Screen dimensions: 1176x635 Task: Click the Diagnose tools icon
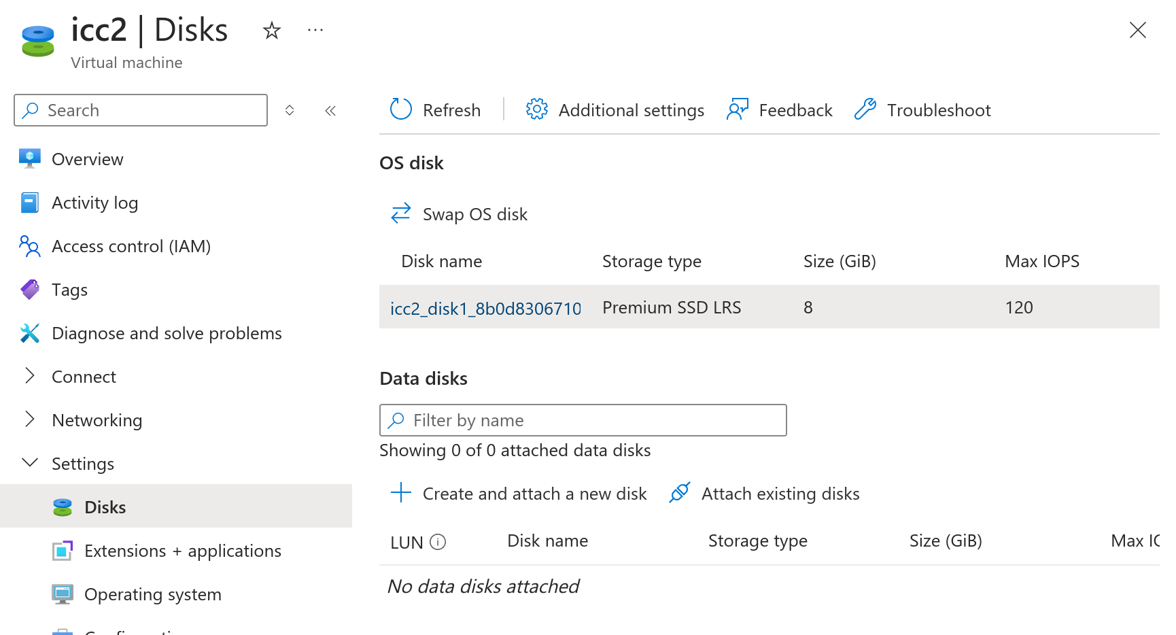coord(30,333)
